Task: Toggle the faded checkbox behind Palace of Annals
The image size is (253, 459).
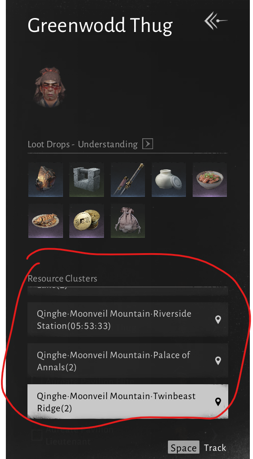Action: click(37, 381)
